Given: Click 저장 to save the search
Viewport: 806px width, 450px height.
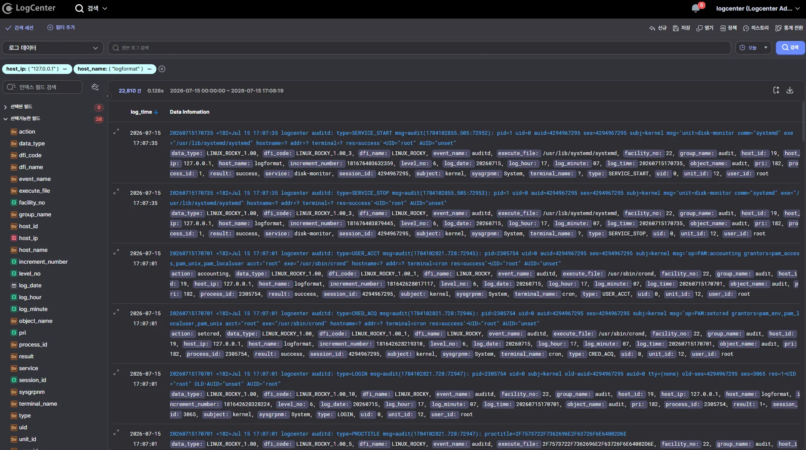Looking at the screenshot, I should (681, 28).
